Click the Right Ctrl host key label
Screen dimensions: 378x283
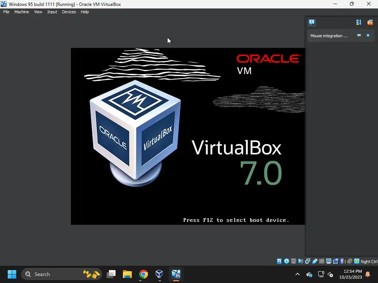coord(369,262)
